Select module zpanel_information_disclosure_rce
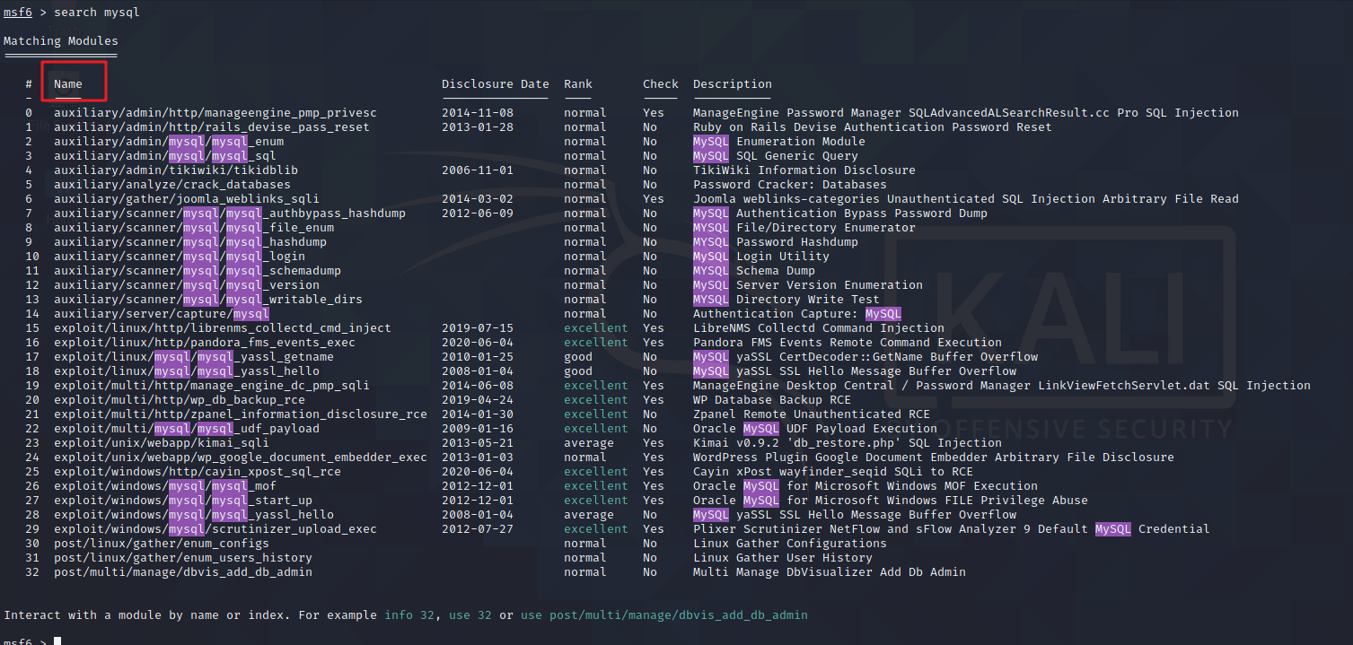Image resolution: width=1353 pixels, height=645 pixels. point(241,414)
